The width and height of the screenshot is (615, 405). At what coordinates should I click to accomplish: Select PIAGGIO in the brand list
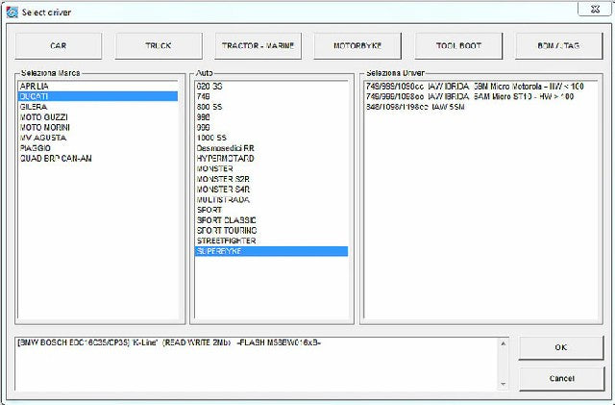[98, 148]
